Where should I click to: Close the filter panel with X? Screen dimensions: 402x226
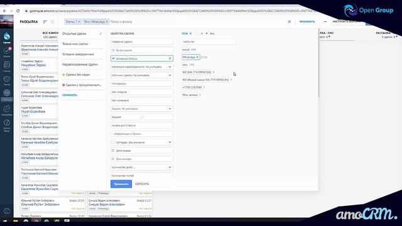(289, 22)
